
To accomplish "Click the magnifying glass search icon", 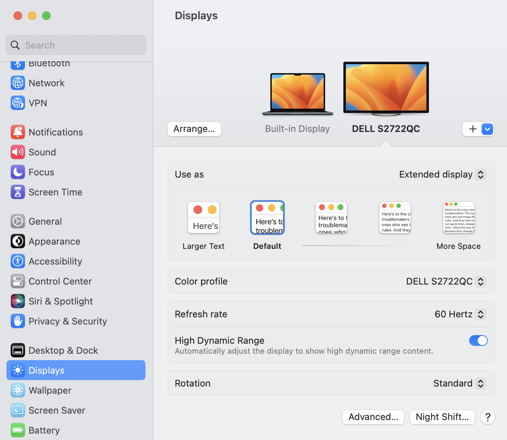I will pos(15,45).
